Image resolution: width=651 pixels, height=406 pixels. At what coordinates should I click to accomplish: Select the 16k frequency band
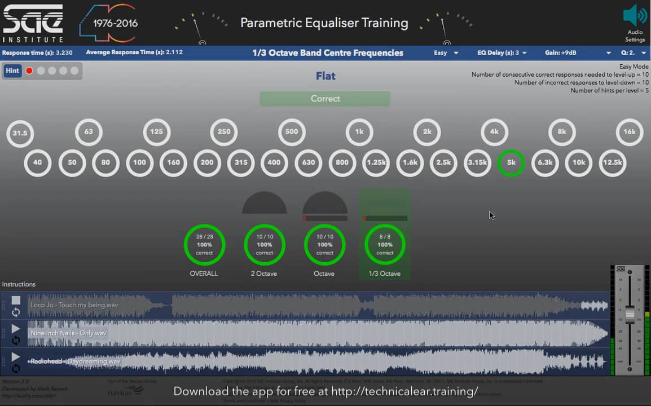tap(630, 131)
